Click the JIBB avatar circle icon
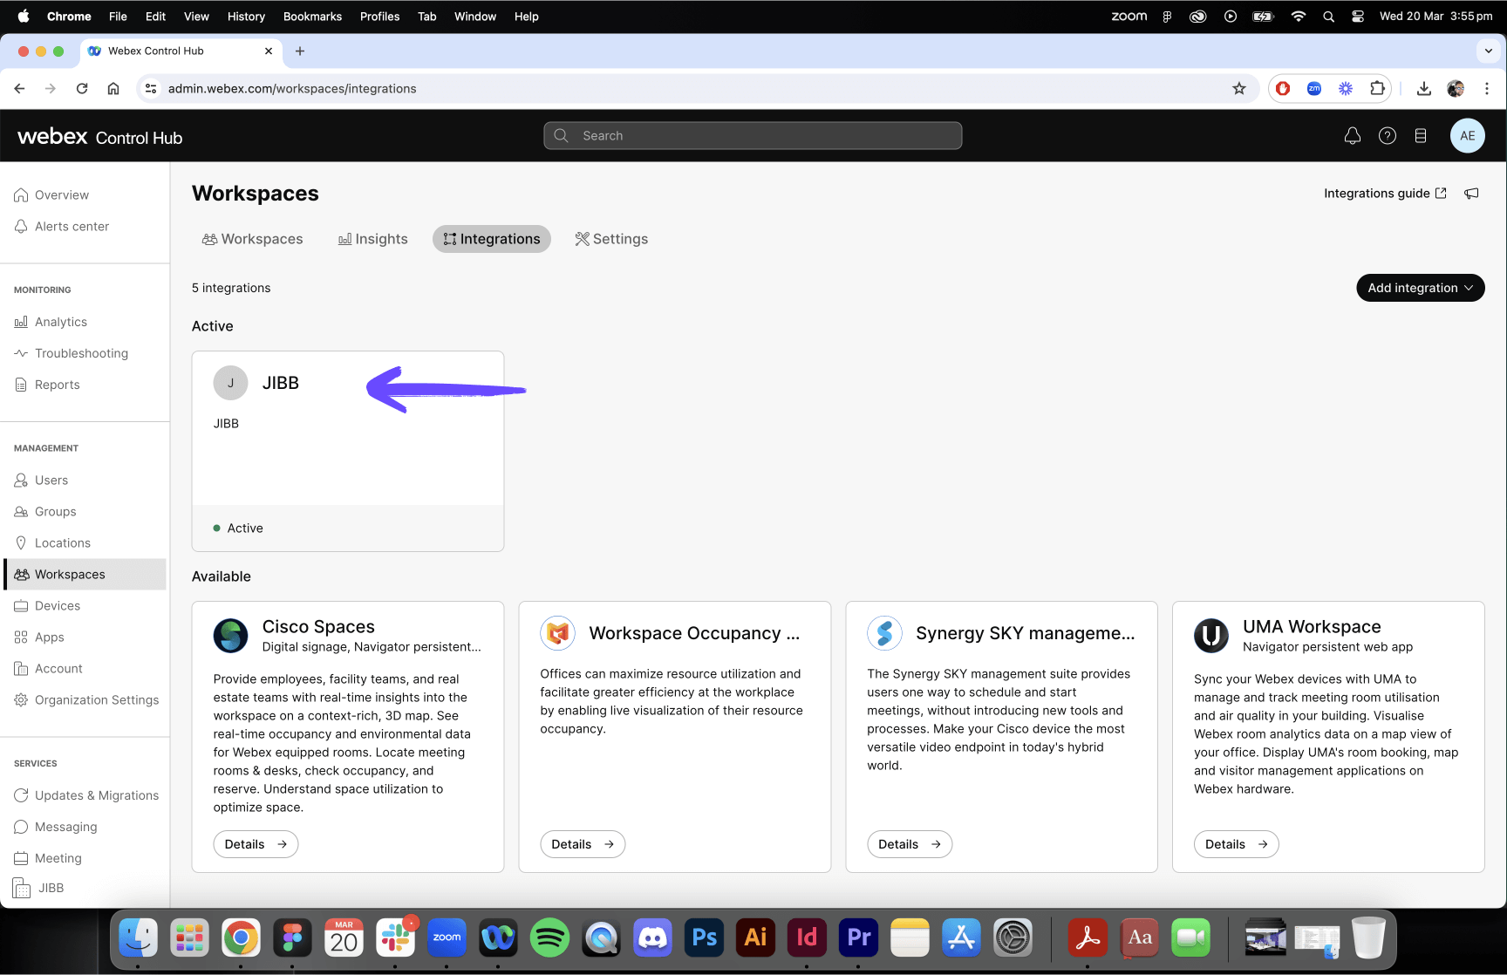The image size is (1507, 975). (231, 383)
